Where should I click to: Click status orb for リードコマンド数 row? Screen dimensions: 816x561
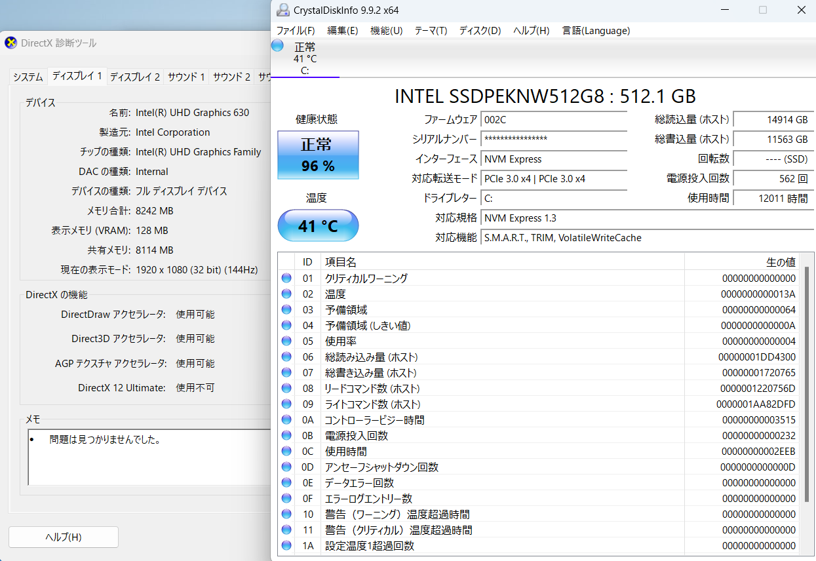pos(286,388)
